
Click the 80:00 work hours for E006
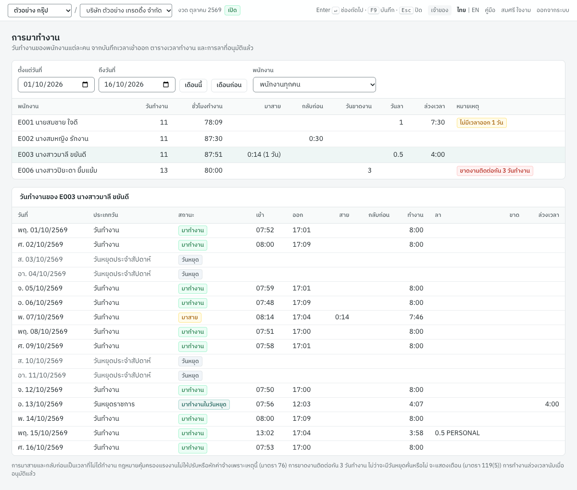[x=213, y=171]
